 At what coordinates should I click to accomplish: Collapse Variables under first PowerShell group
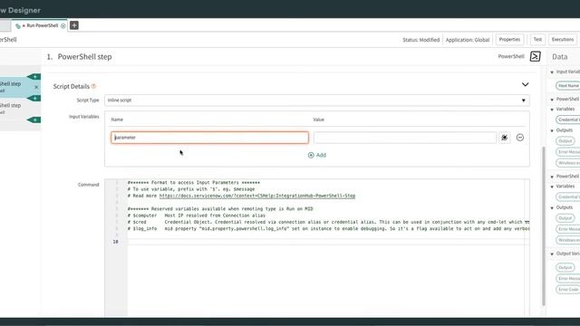point(552,110)
